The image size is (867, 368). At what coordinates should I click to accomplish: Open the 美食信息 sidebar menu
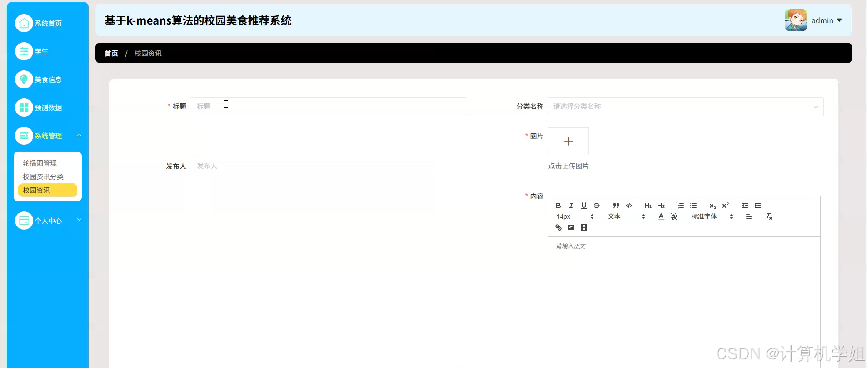[48, 79]
